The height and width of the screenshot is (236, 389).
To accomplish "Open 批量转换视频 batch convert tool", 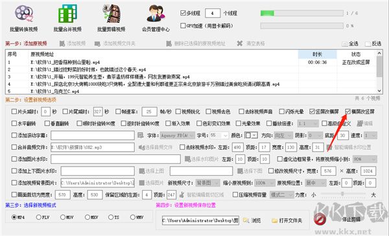I will (x=24, y=18).
